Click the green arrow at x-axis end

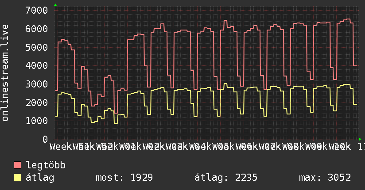[x=360, y=139]
